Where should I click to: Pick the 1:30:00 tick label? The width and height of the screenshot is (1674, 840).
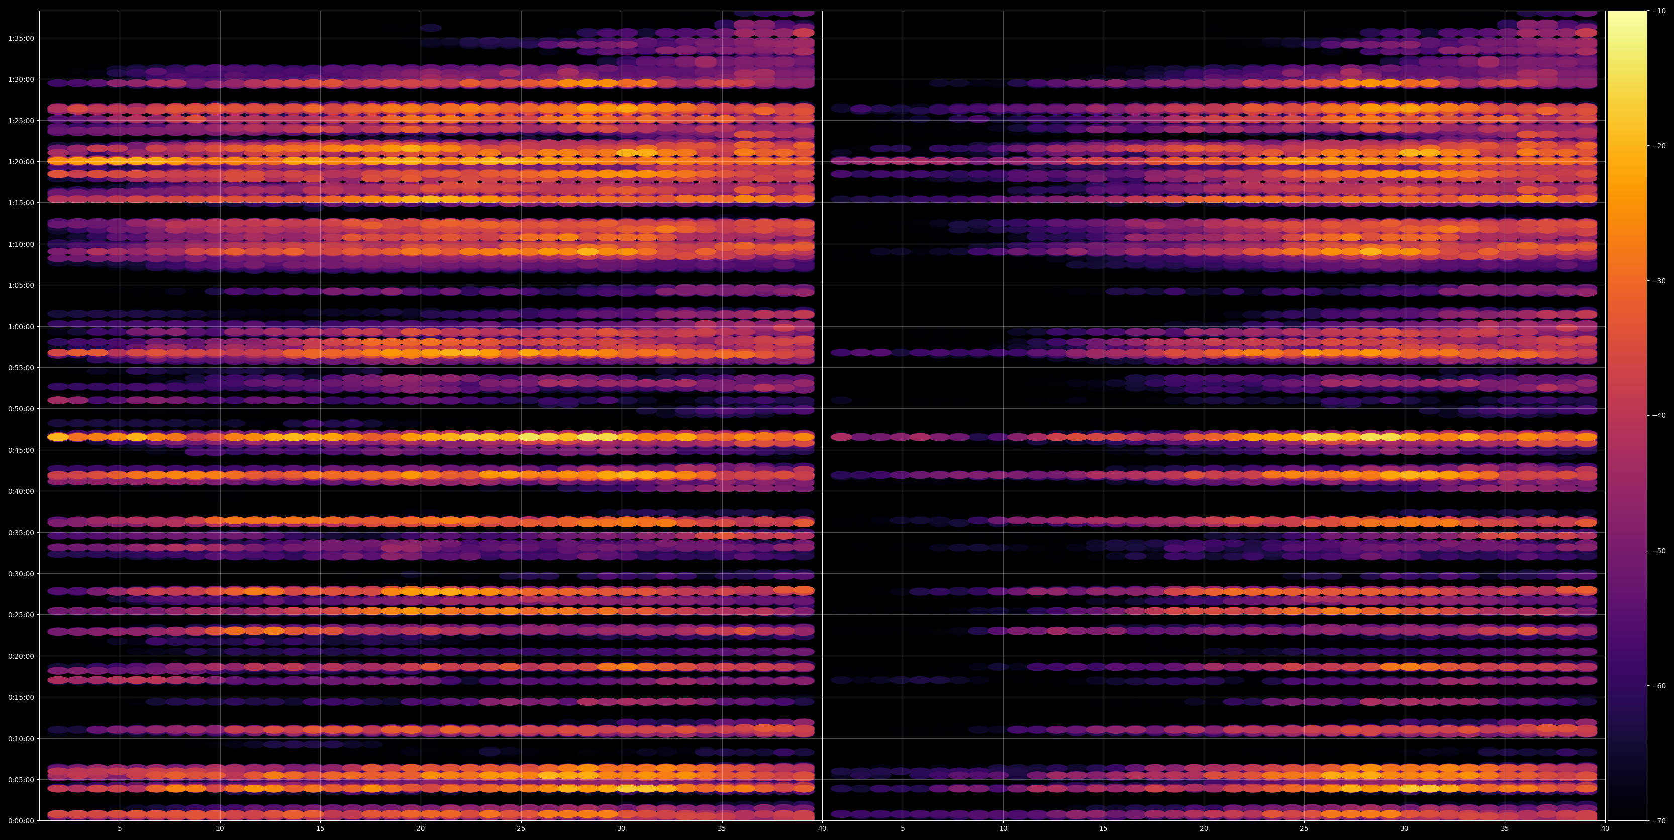(x=22, y=79)
